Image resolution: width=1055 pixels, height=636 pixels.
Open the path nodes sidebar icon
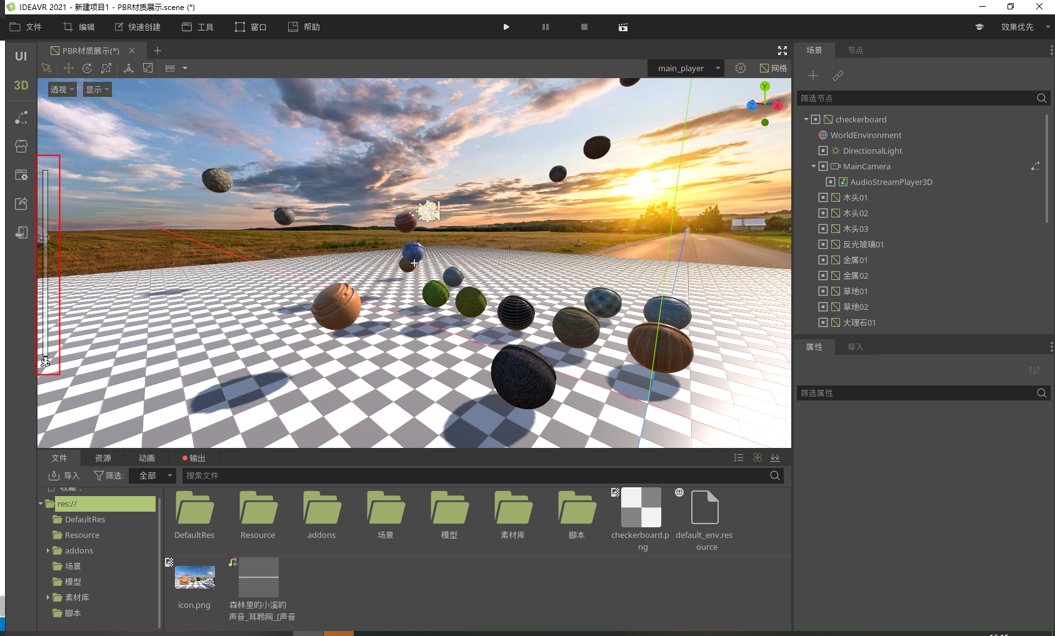point(21,117)
